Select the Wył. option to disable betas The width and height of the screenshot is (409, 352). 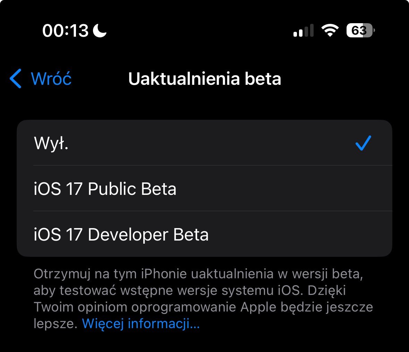(x=205, y=143)
